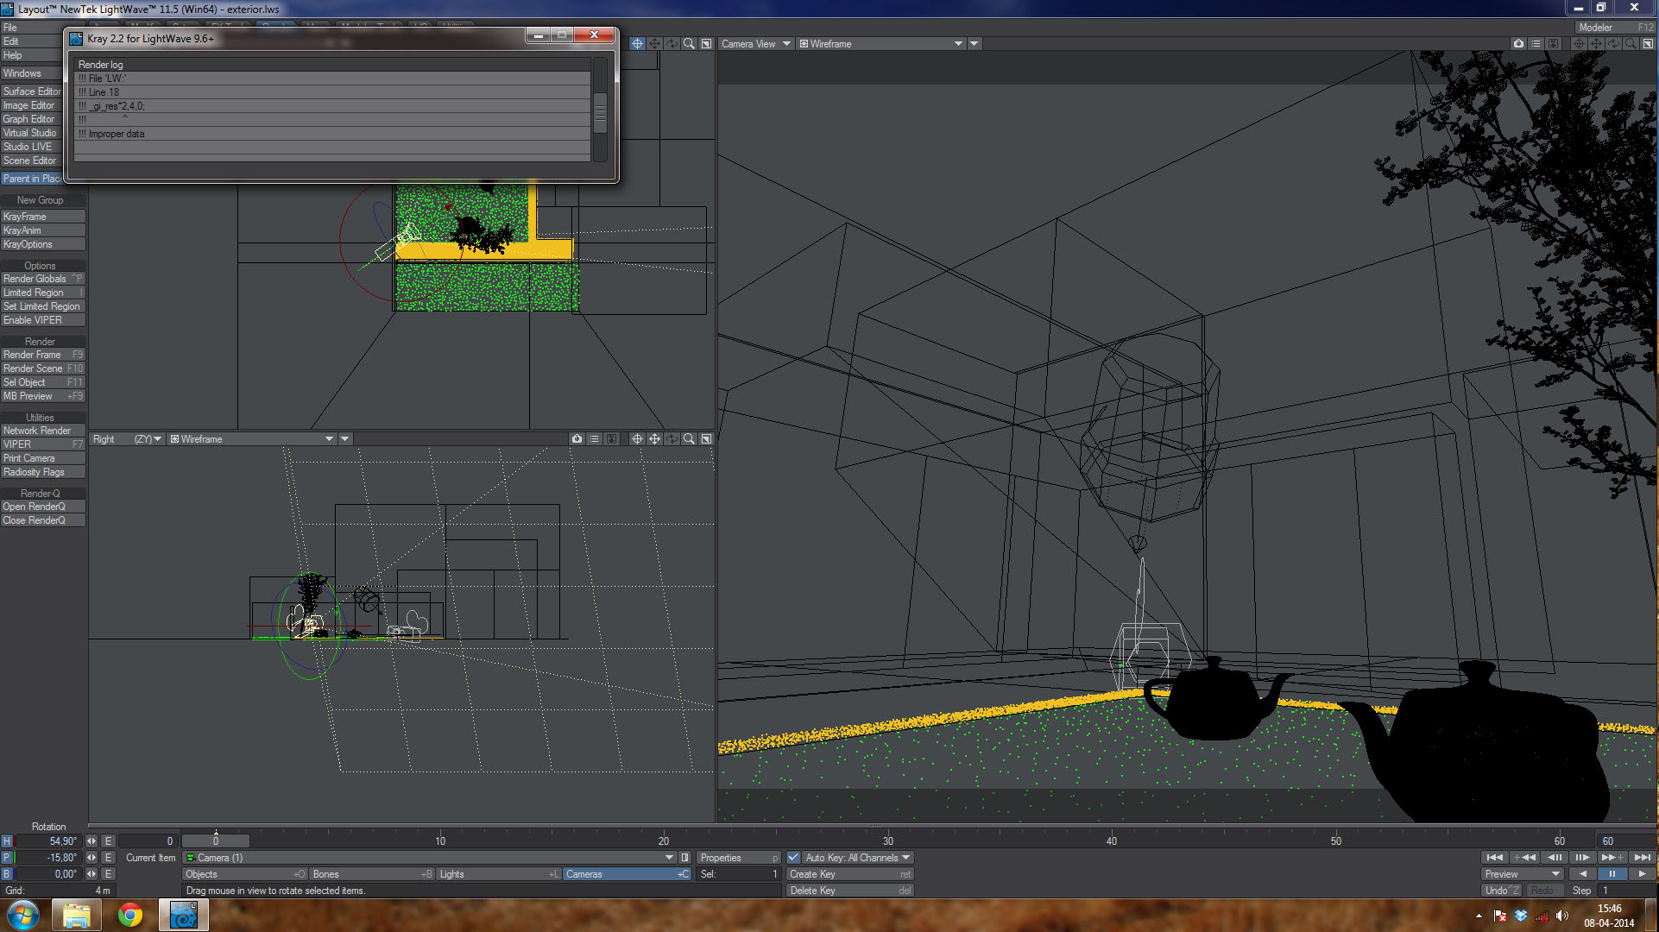This screenshot has width=1659, height=932.
Task: Step forward one frame
Action: pyautogui.click(x=1581, y=858)
